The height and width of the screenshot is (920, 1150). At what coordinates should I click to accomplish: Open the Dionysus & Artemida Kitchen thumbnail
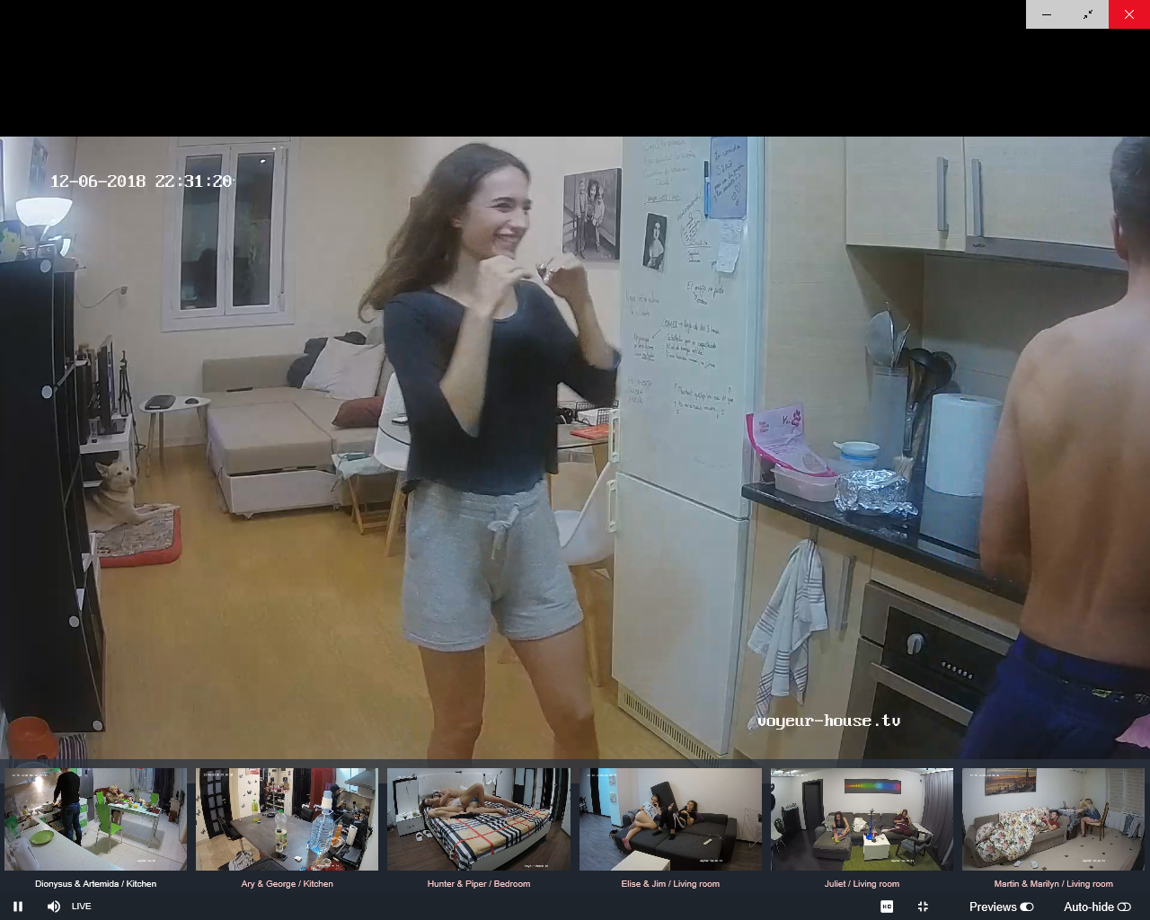click(96, 819)
